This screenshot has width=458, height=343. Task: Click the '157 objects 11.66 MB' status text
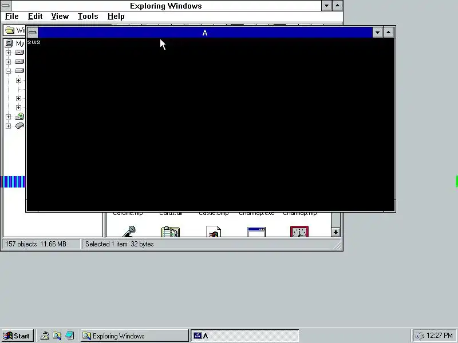(35, 244)
